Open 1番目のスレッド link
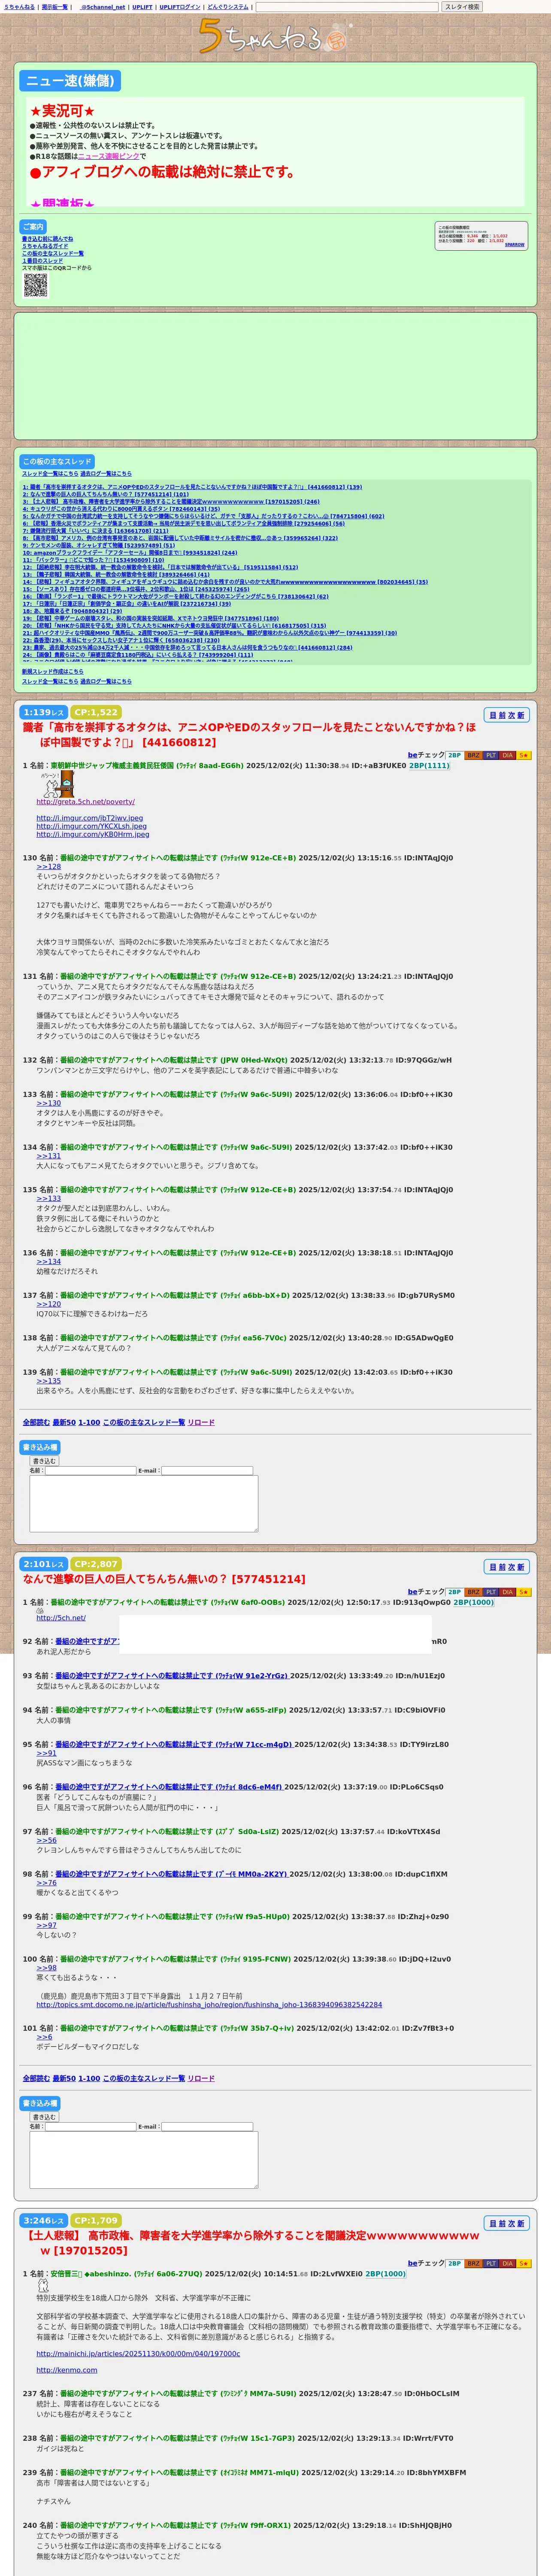This screenshot has width=551, height=2576. (x=42, y=261)
